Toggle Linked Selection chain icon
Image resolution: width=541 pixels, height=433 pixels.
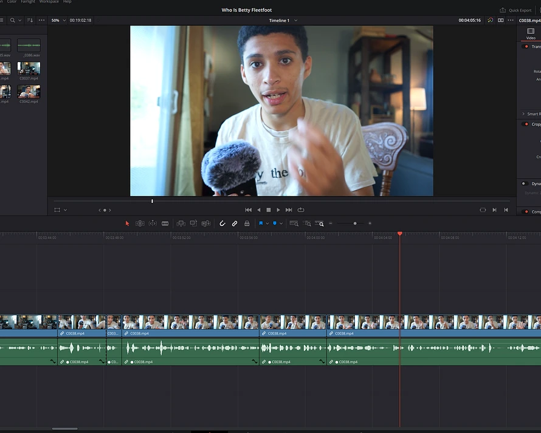pos(235,223)
